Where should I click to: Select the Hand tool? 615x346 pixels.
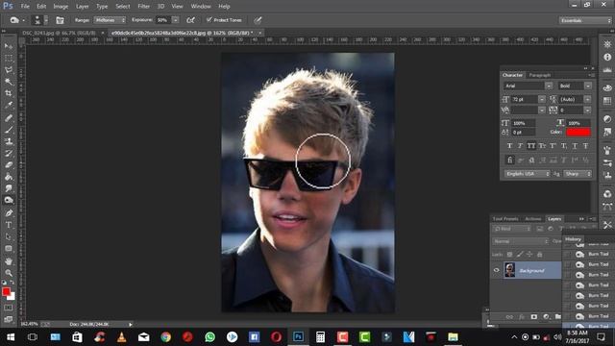pyautogui.click(x=9, y=260)
